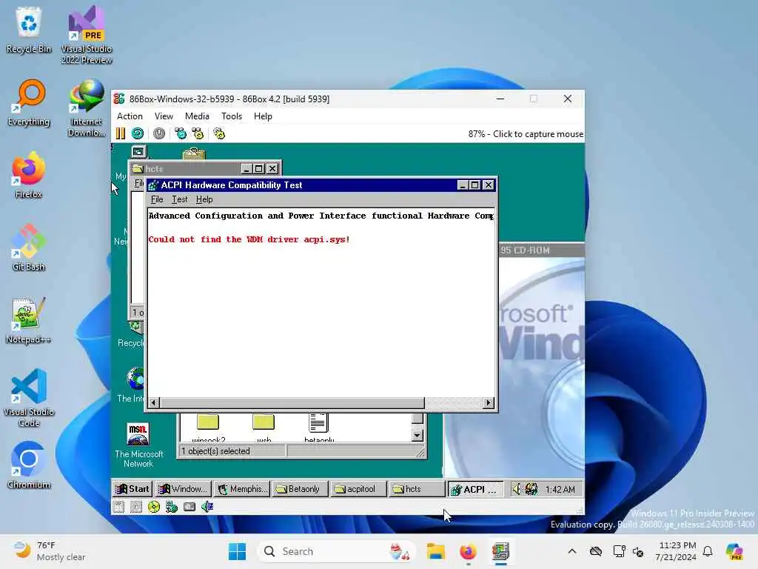Click the horizontal scrollbar thumb in ACPI window
The width and height of the screenshot is (758, 569).
pyautogui.click(x=292, y=402)
